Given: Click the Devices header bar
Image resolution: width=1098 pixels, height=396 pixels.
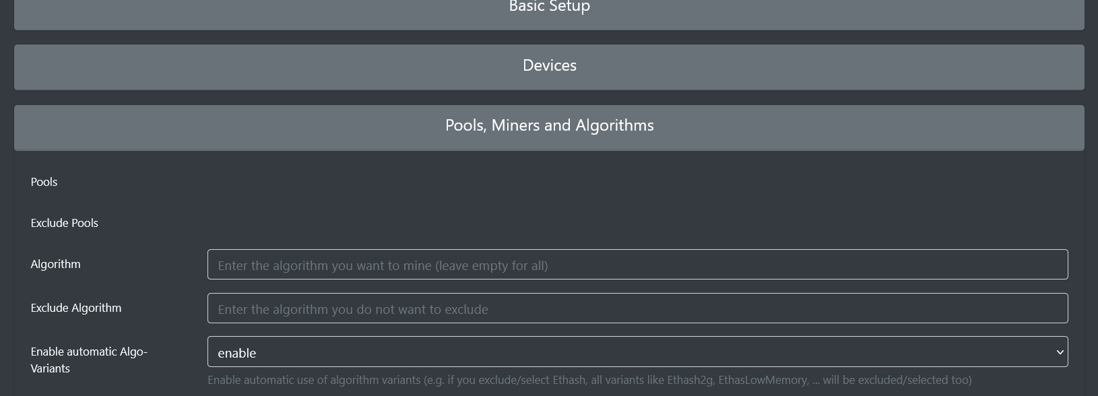Looking at the screenshot, I should [549, 65].
